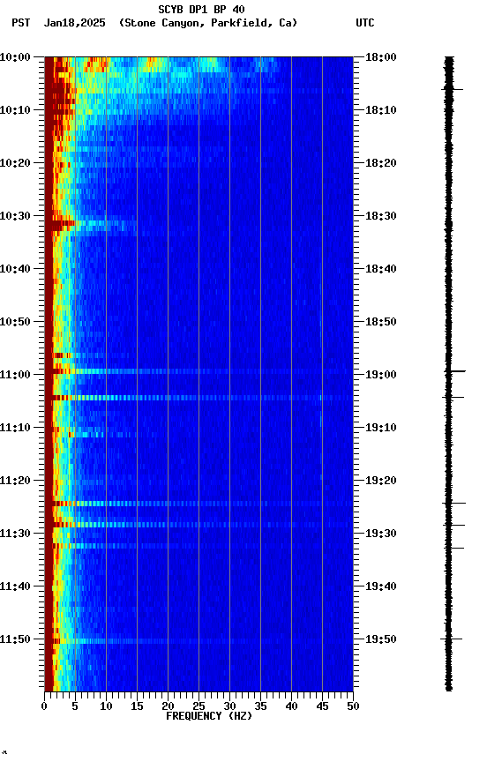Click the '19:10' UTC time label
Image resolution: width=487 pixels, height=762 pixels.
(x=381, y=428)
